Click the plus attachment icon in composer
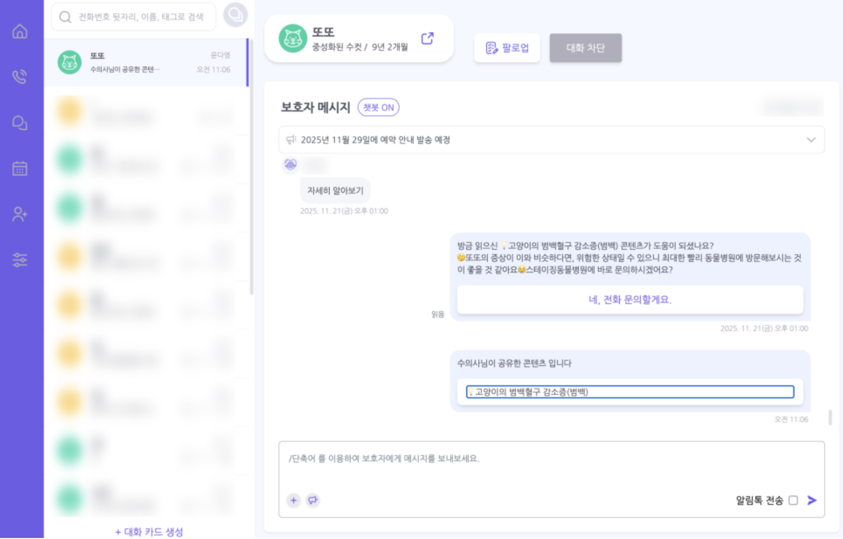 point(293,500)
